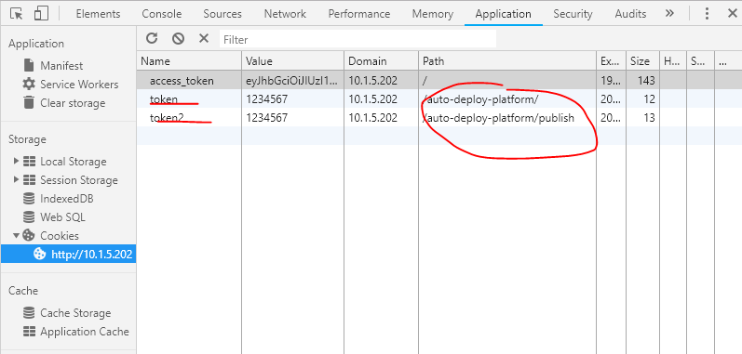The height and width of the screenshot is (354, 742).
Task: Switch to the Sources tab
Action: tap(223, 14)
